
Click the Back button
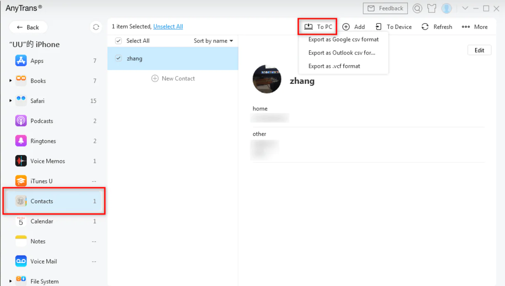(x=28, y=27)
